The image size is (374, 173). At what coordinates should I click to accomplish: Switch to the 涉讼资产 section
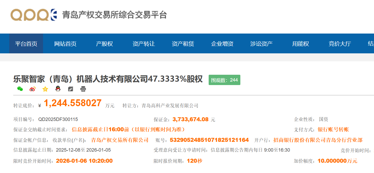coord(261,44)
